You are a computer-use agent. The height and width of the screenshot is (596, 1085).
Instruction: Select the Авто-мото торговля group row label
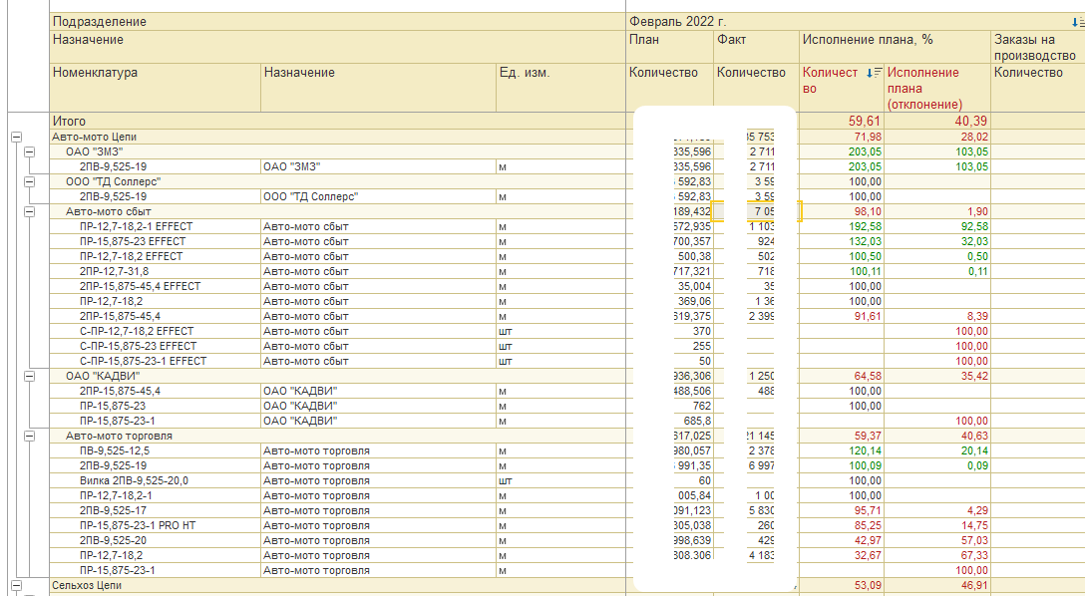point(119,436)
